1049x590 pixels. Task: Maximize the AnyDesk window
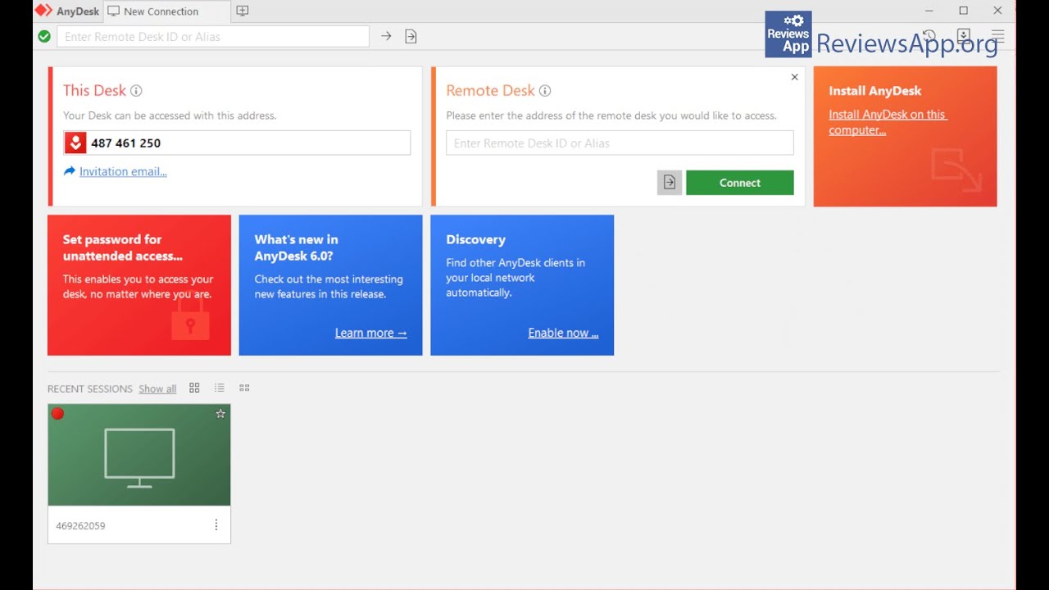[963, 11]
